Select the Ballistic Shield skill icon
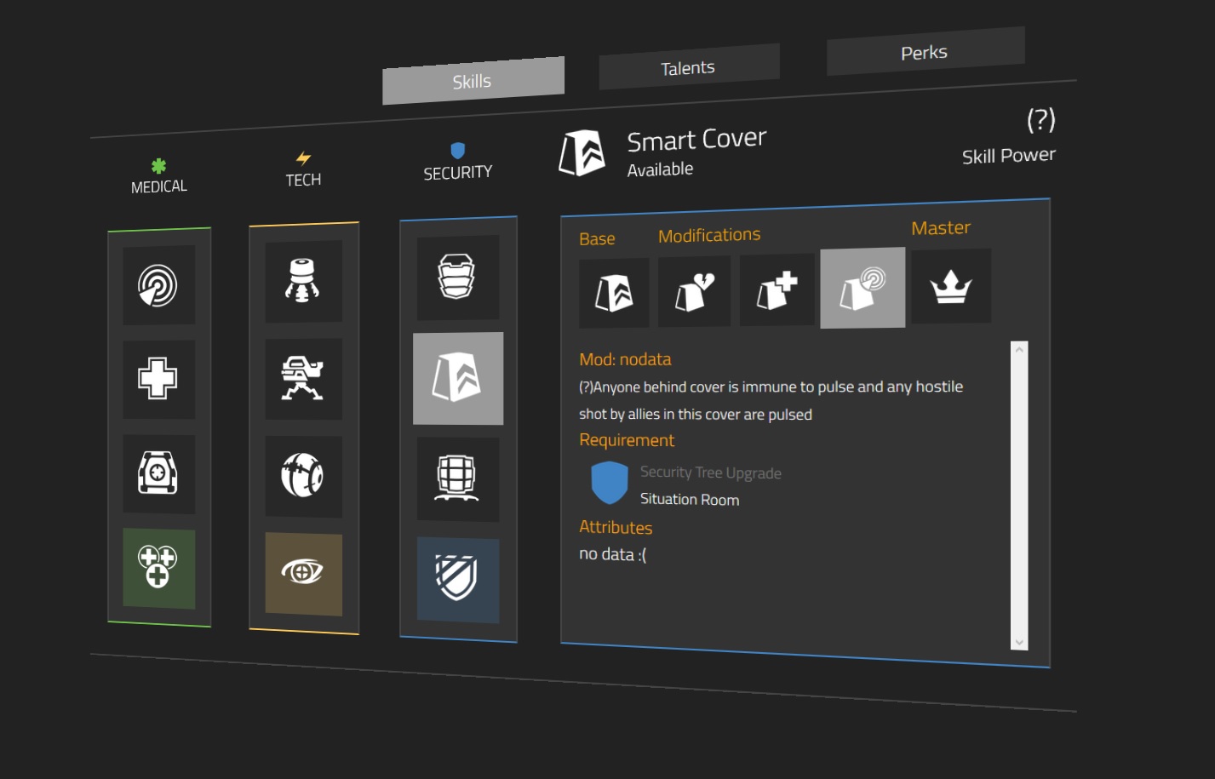Image resolution: width=1215 pixels, height=779 pixels. pyautogui.click(x=457, y=278)
